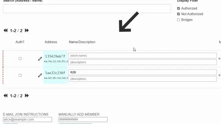Screen dimensions: 221x124
Task: Click the bottom 1-2 / 2 page counter
Action: point(16,96)
